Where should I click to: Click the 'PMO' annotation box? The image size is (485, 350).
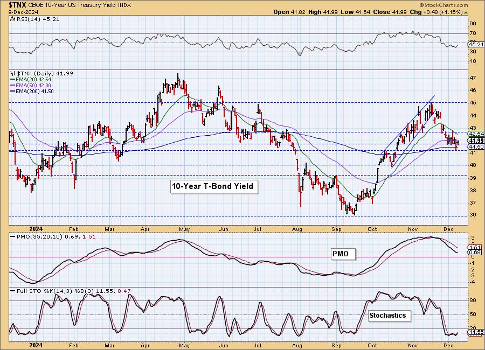click(x=343, y=254)
